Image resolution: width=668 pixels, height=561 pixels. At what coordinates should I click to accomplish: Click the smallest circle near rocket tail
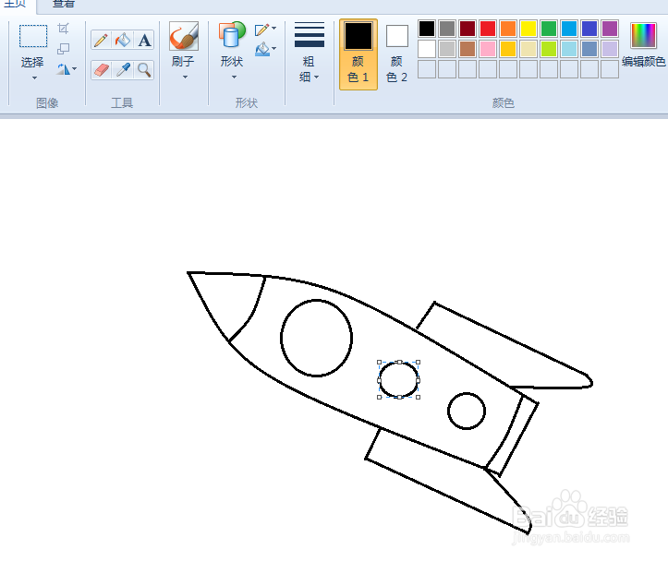tap(467, 411)
